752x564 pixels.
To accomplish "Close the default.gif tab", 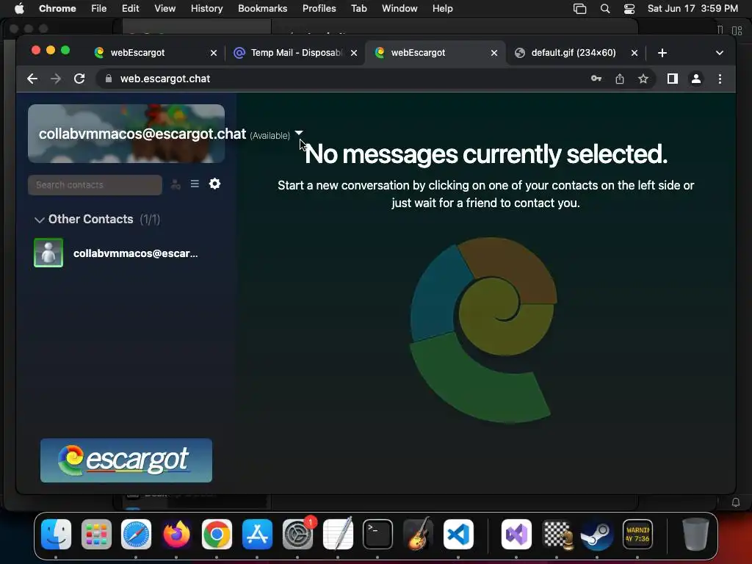I will [634, 53].
